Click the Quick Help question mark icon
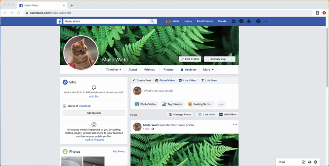This screenshot has height=166, width=329. pyautogui.click(x=258, y=21)
